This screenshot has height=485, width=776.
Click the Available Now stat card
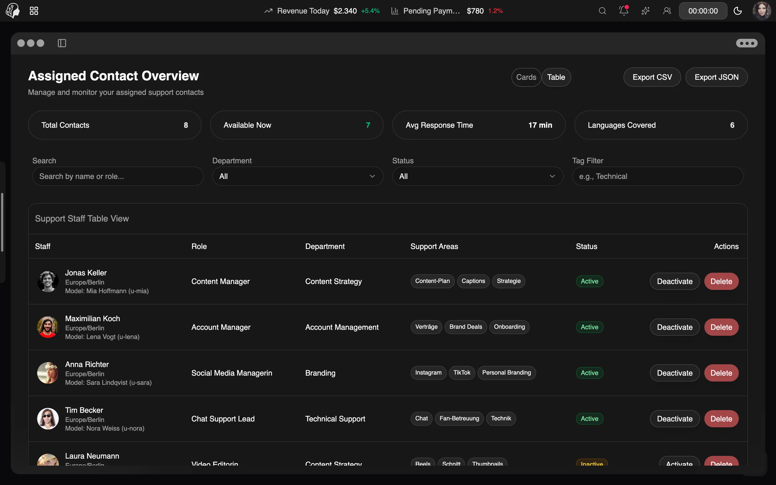tap(297, 125)
